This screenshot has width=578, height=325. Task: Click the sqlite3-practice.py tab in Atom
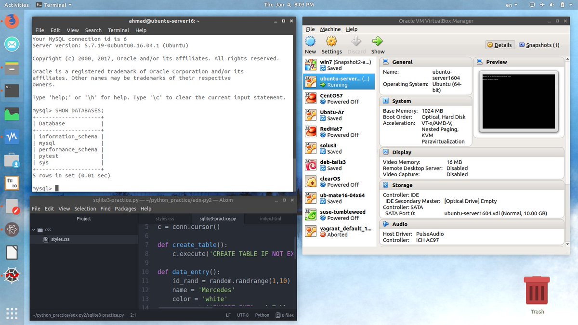[x=218, y=219]
